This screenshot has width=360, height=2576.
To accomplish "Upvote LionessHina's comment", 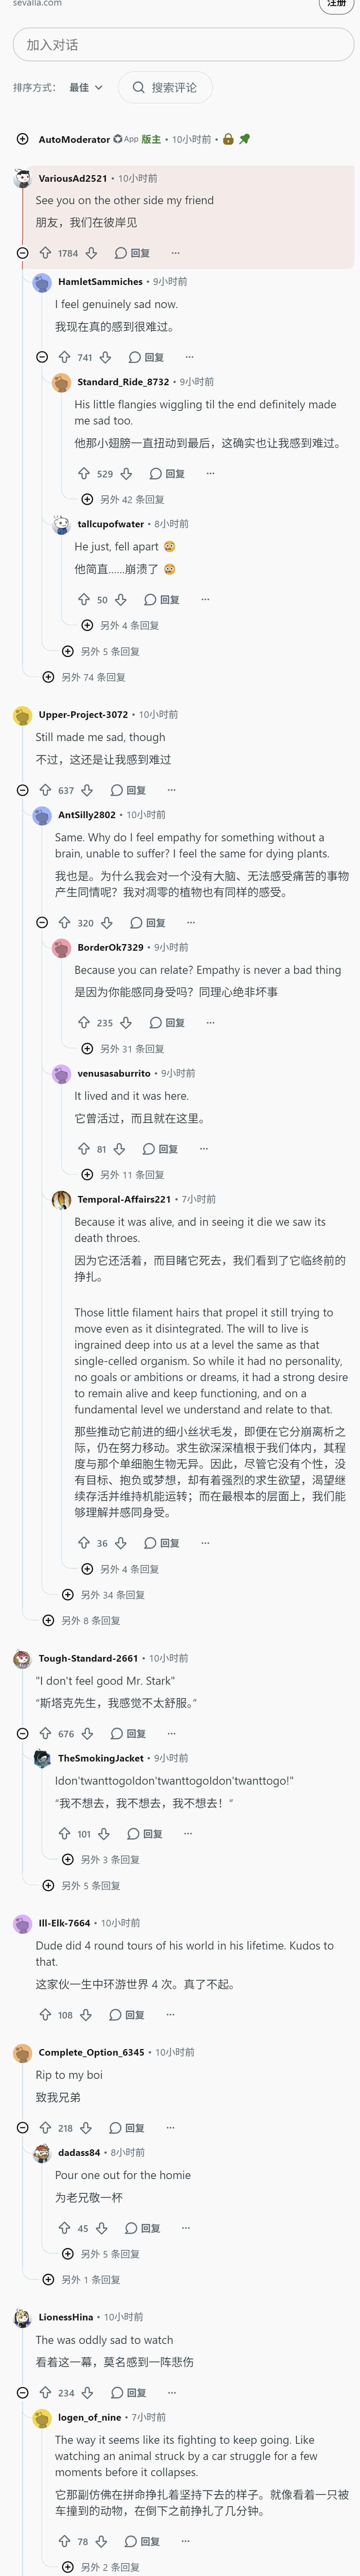I will 45,2393.
